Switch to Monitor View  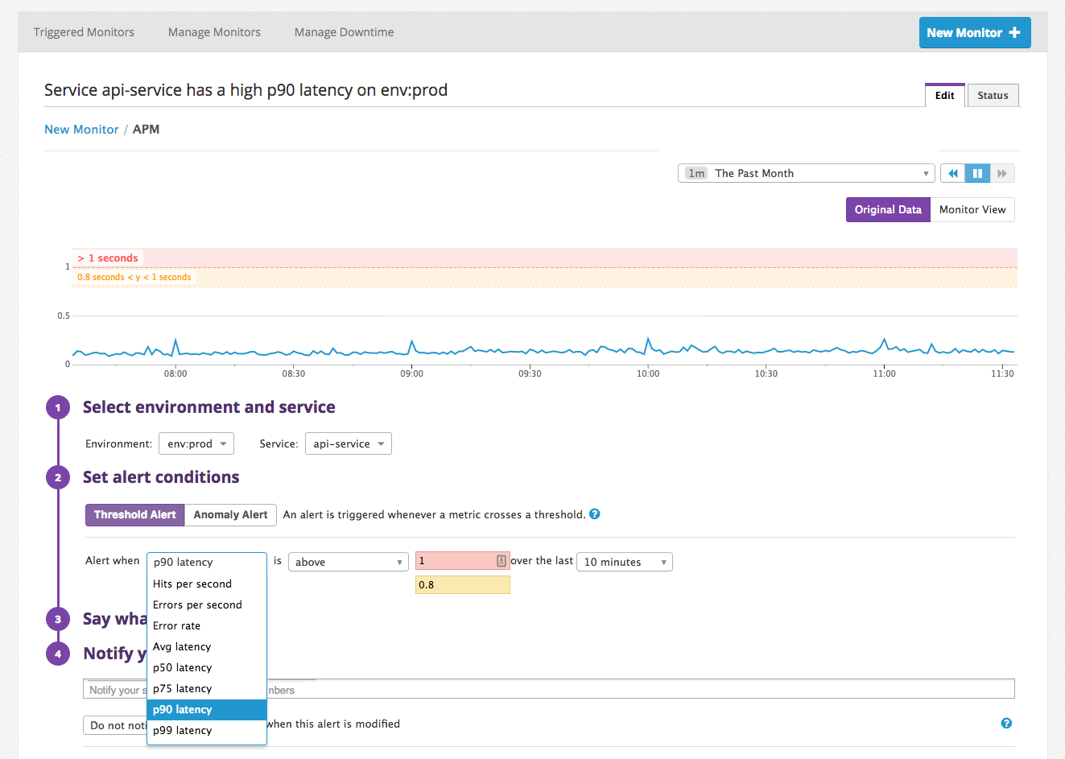click(972, 209)
